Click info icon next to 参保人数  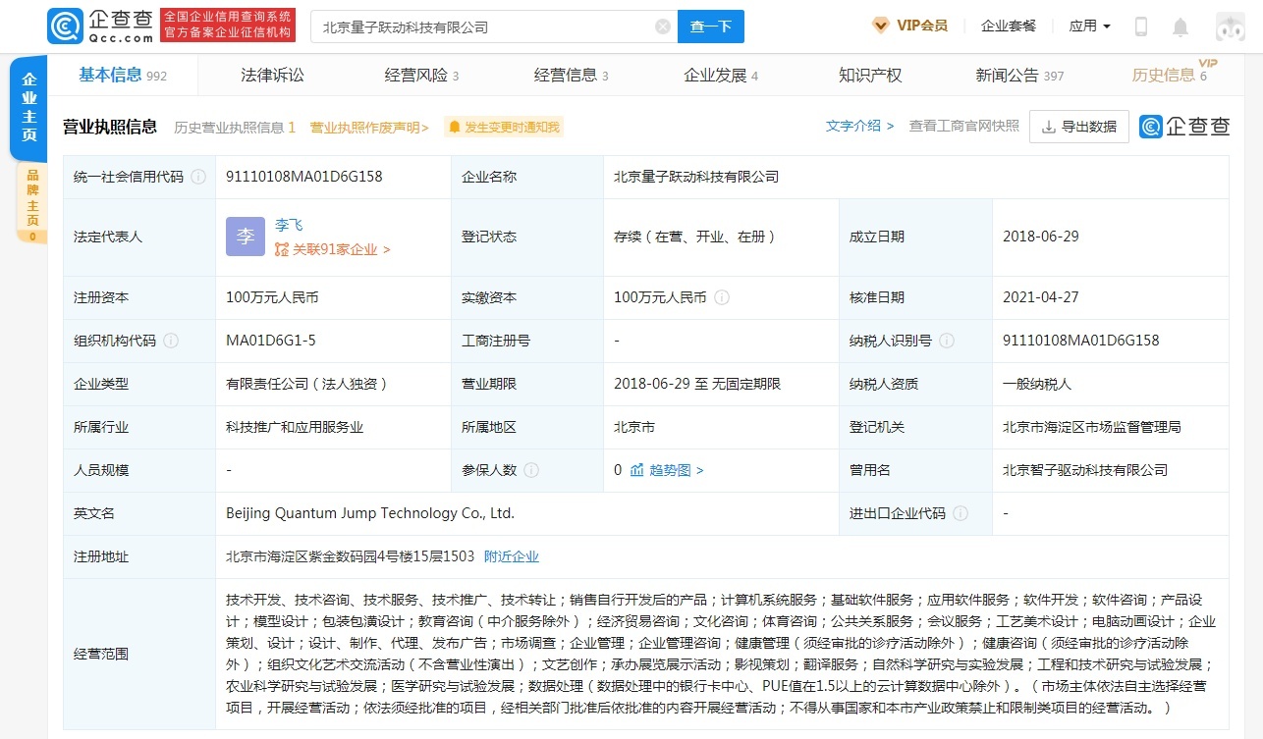531,470
